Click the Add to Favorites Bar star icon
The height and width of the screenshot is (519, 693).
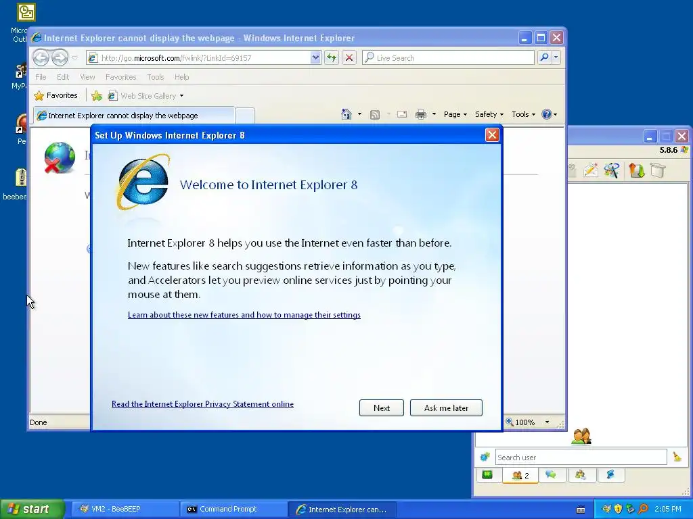pos(97,96)
